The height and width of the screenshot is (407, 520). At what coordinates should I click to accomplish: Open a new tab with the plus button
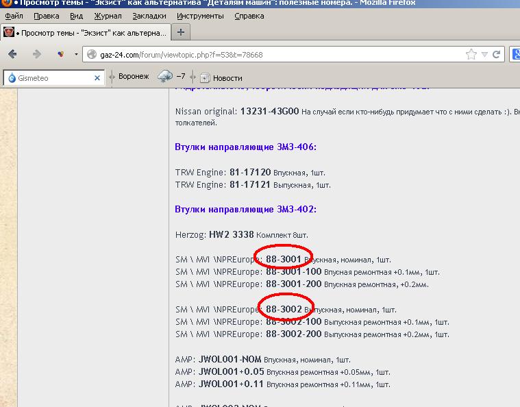point(181,32)
